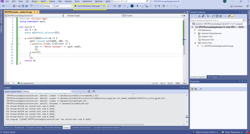Open the Show output from dropdown
The width and height of the screenshot is (250, 134).
tap(47, 92)
